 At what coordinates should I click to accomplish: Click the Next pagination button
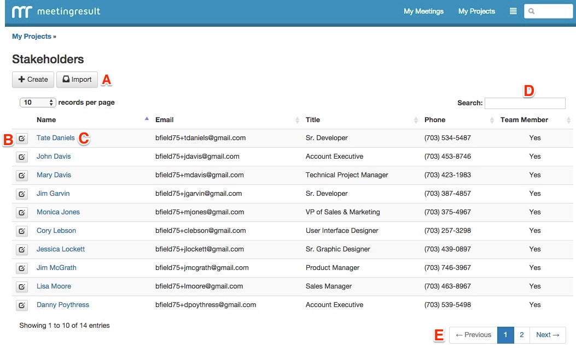548,335
